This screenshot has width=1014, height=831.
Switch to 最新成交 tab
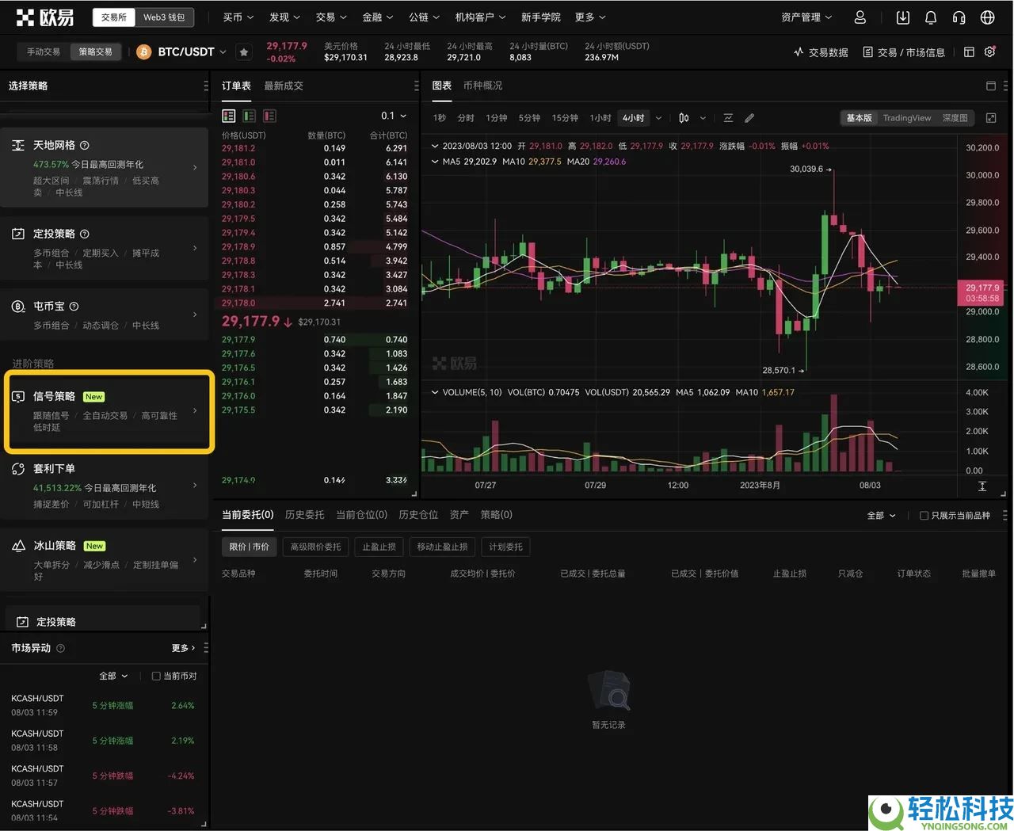click(284, 86)
